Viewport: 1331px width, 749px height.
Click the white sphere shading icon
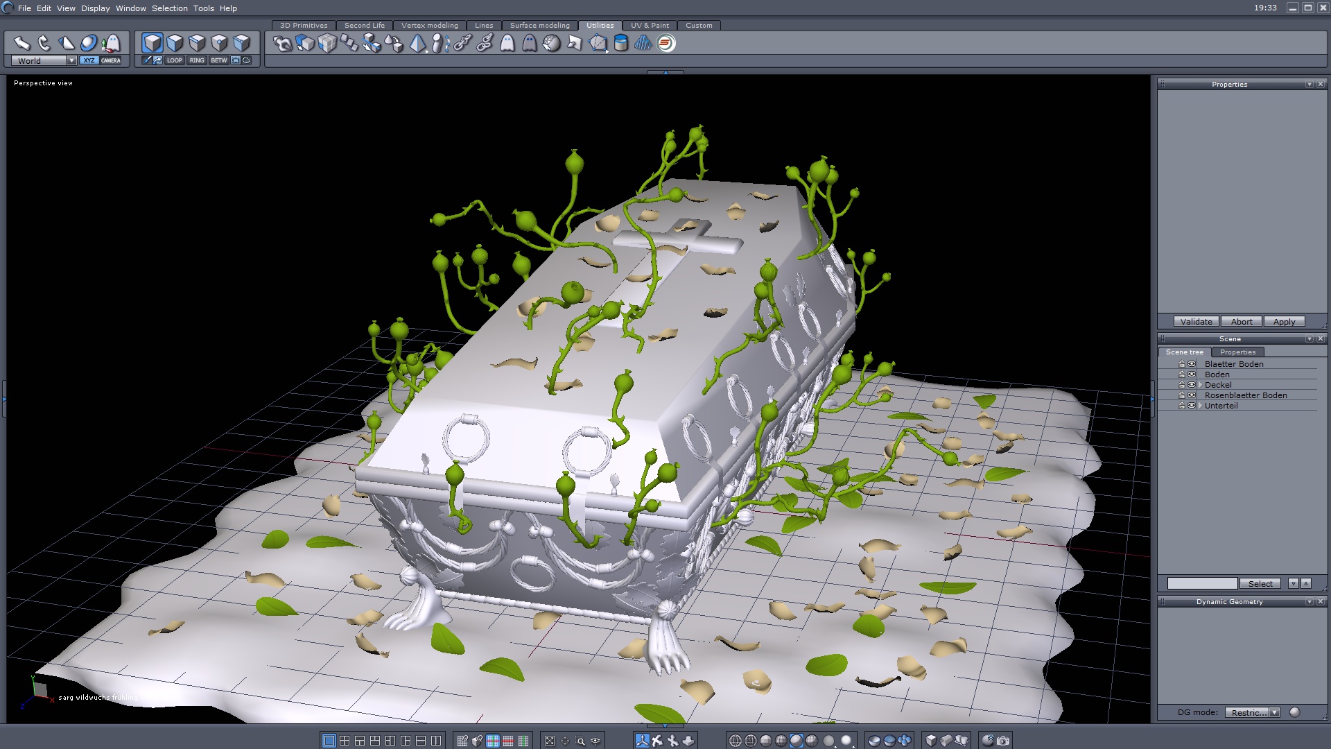846,741
